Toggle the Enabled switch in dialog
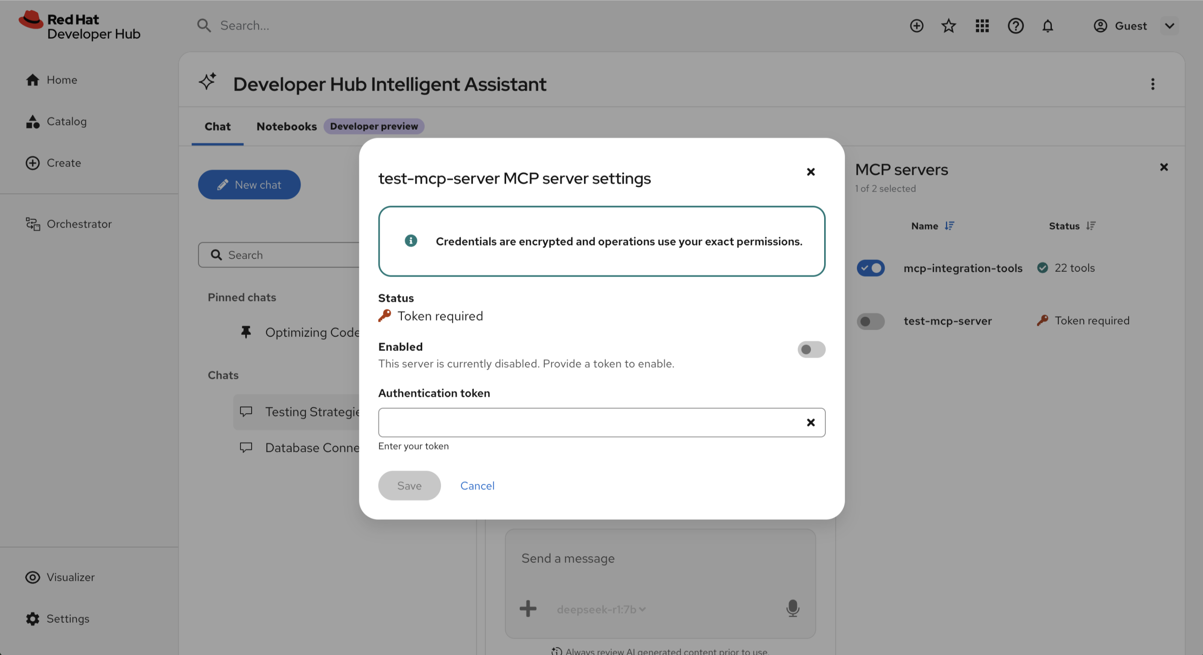The image size is (1203, 655). point(811,350)
